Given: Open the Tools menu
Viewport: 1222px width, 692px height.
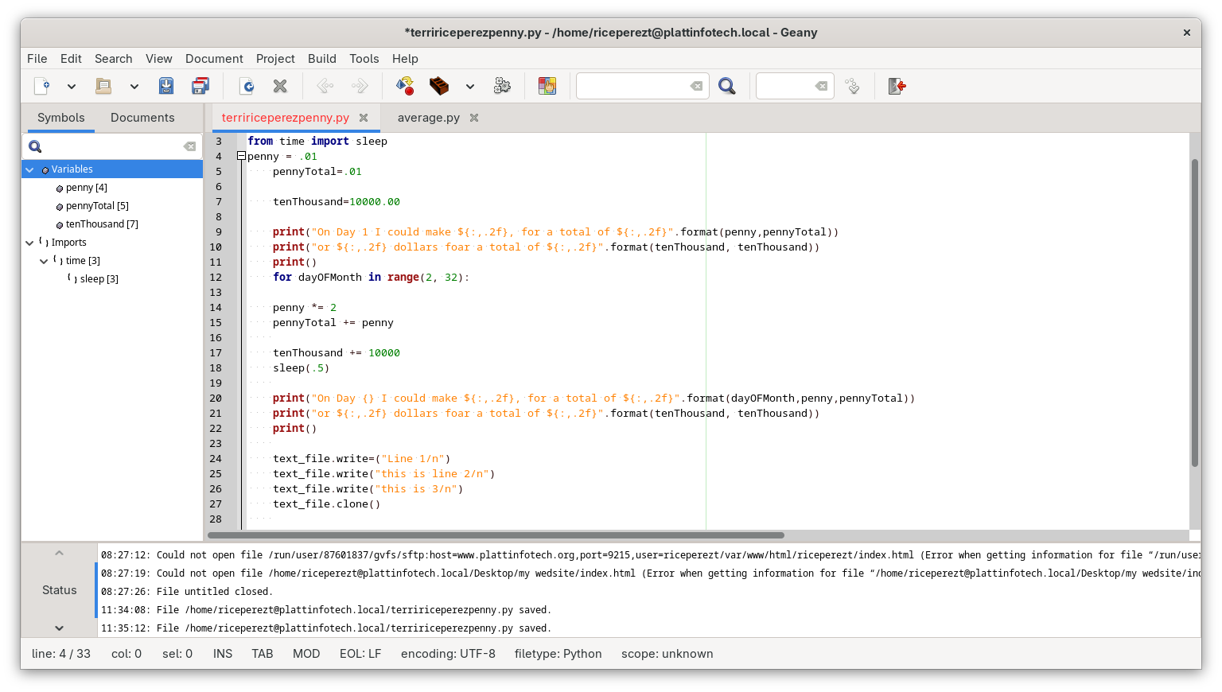Looking at the screenshot, I should (364, 59).
